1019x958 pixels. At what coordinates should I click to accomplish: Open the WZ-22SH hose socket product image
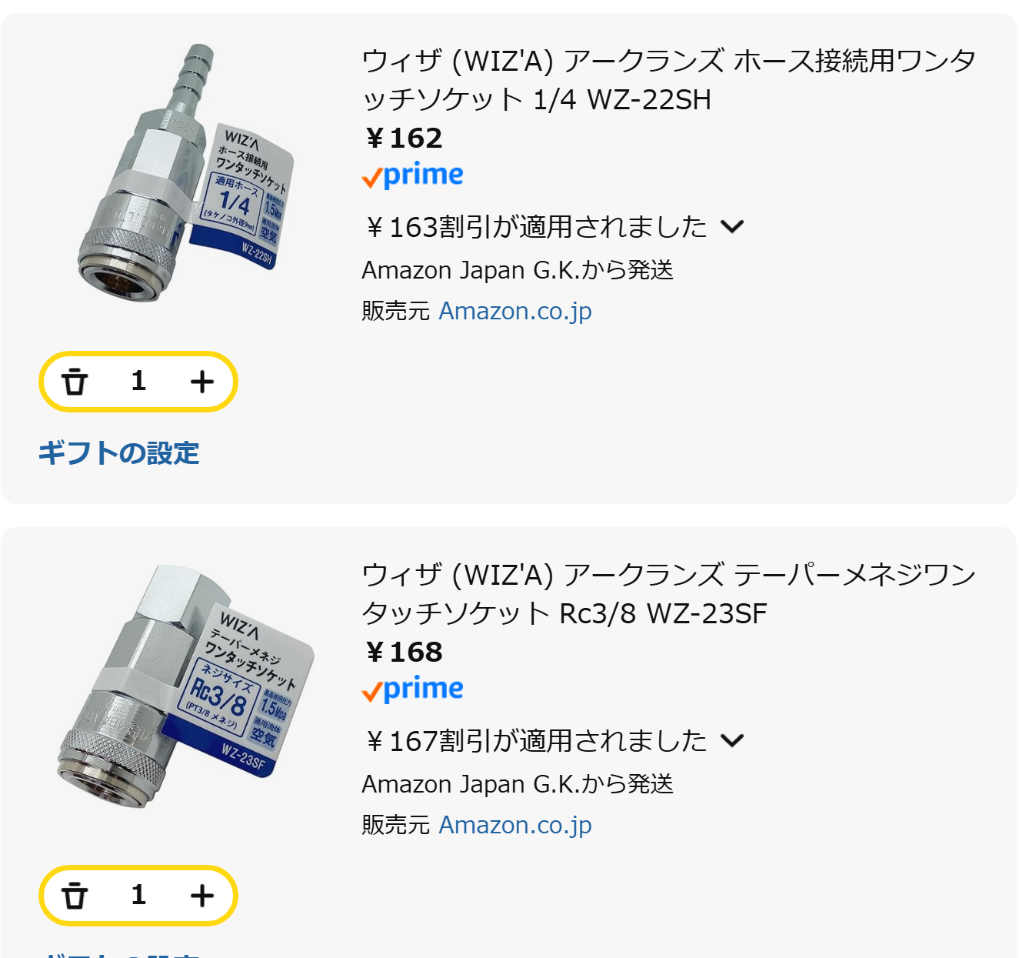point(185,173)
